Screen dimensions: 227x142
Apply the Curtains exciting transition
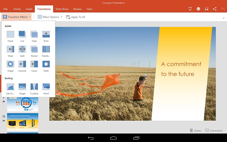(34, 87)
